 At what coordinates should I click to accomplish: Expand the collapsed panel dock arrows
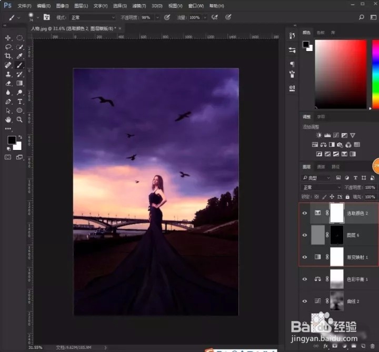[x=295, y=25]
